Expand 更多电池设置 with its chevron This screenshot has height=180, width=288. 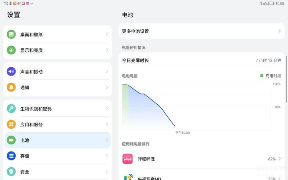tap(279, 31)
